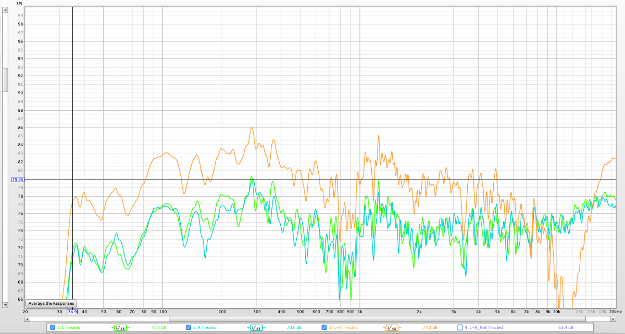Image resolution: width=625 pixels, height=334 pixels.
Task: Click the horizontal scrollbar left arrow
Action: pos(28,318)
